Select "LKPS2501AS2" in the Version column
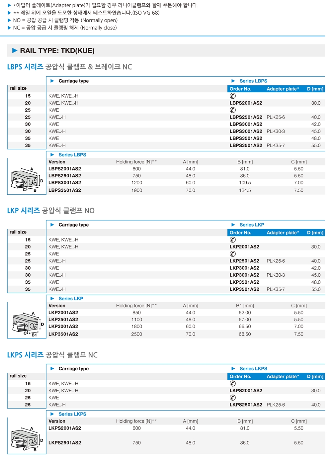This screenshot has height=470, width=332. tap(65, 443)
